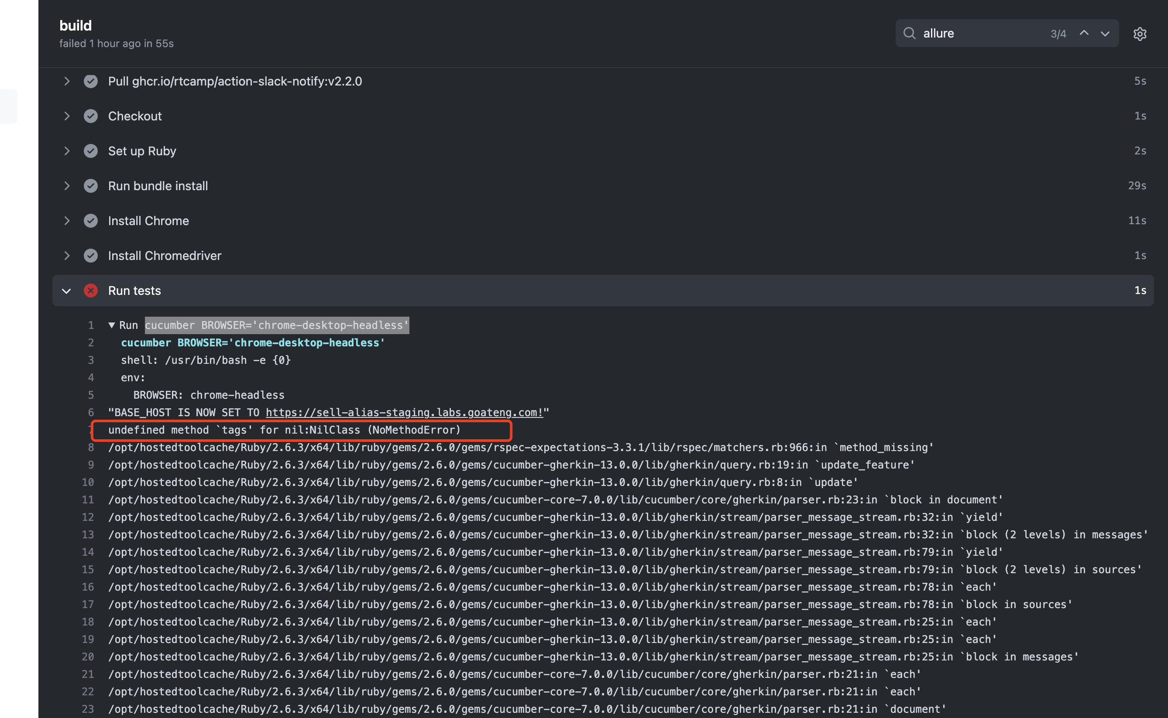Jump to previous allure search match
Screen dimensions: 1168x718
(x=1084, y=33)
